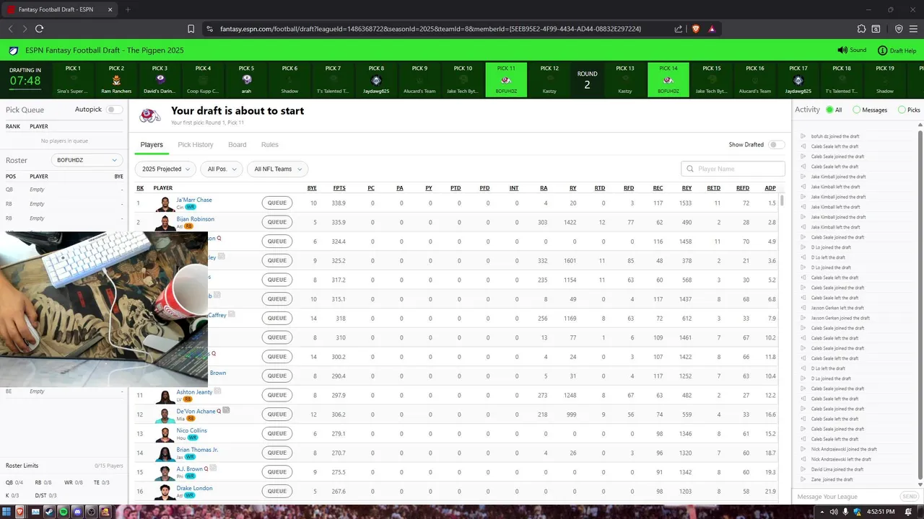The width and height of the screenshot is (924, 519).
Task: Show hidden system tray icons with the chevron
Action: coord(821,512)
